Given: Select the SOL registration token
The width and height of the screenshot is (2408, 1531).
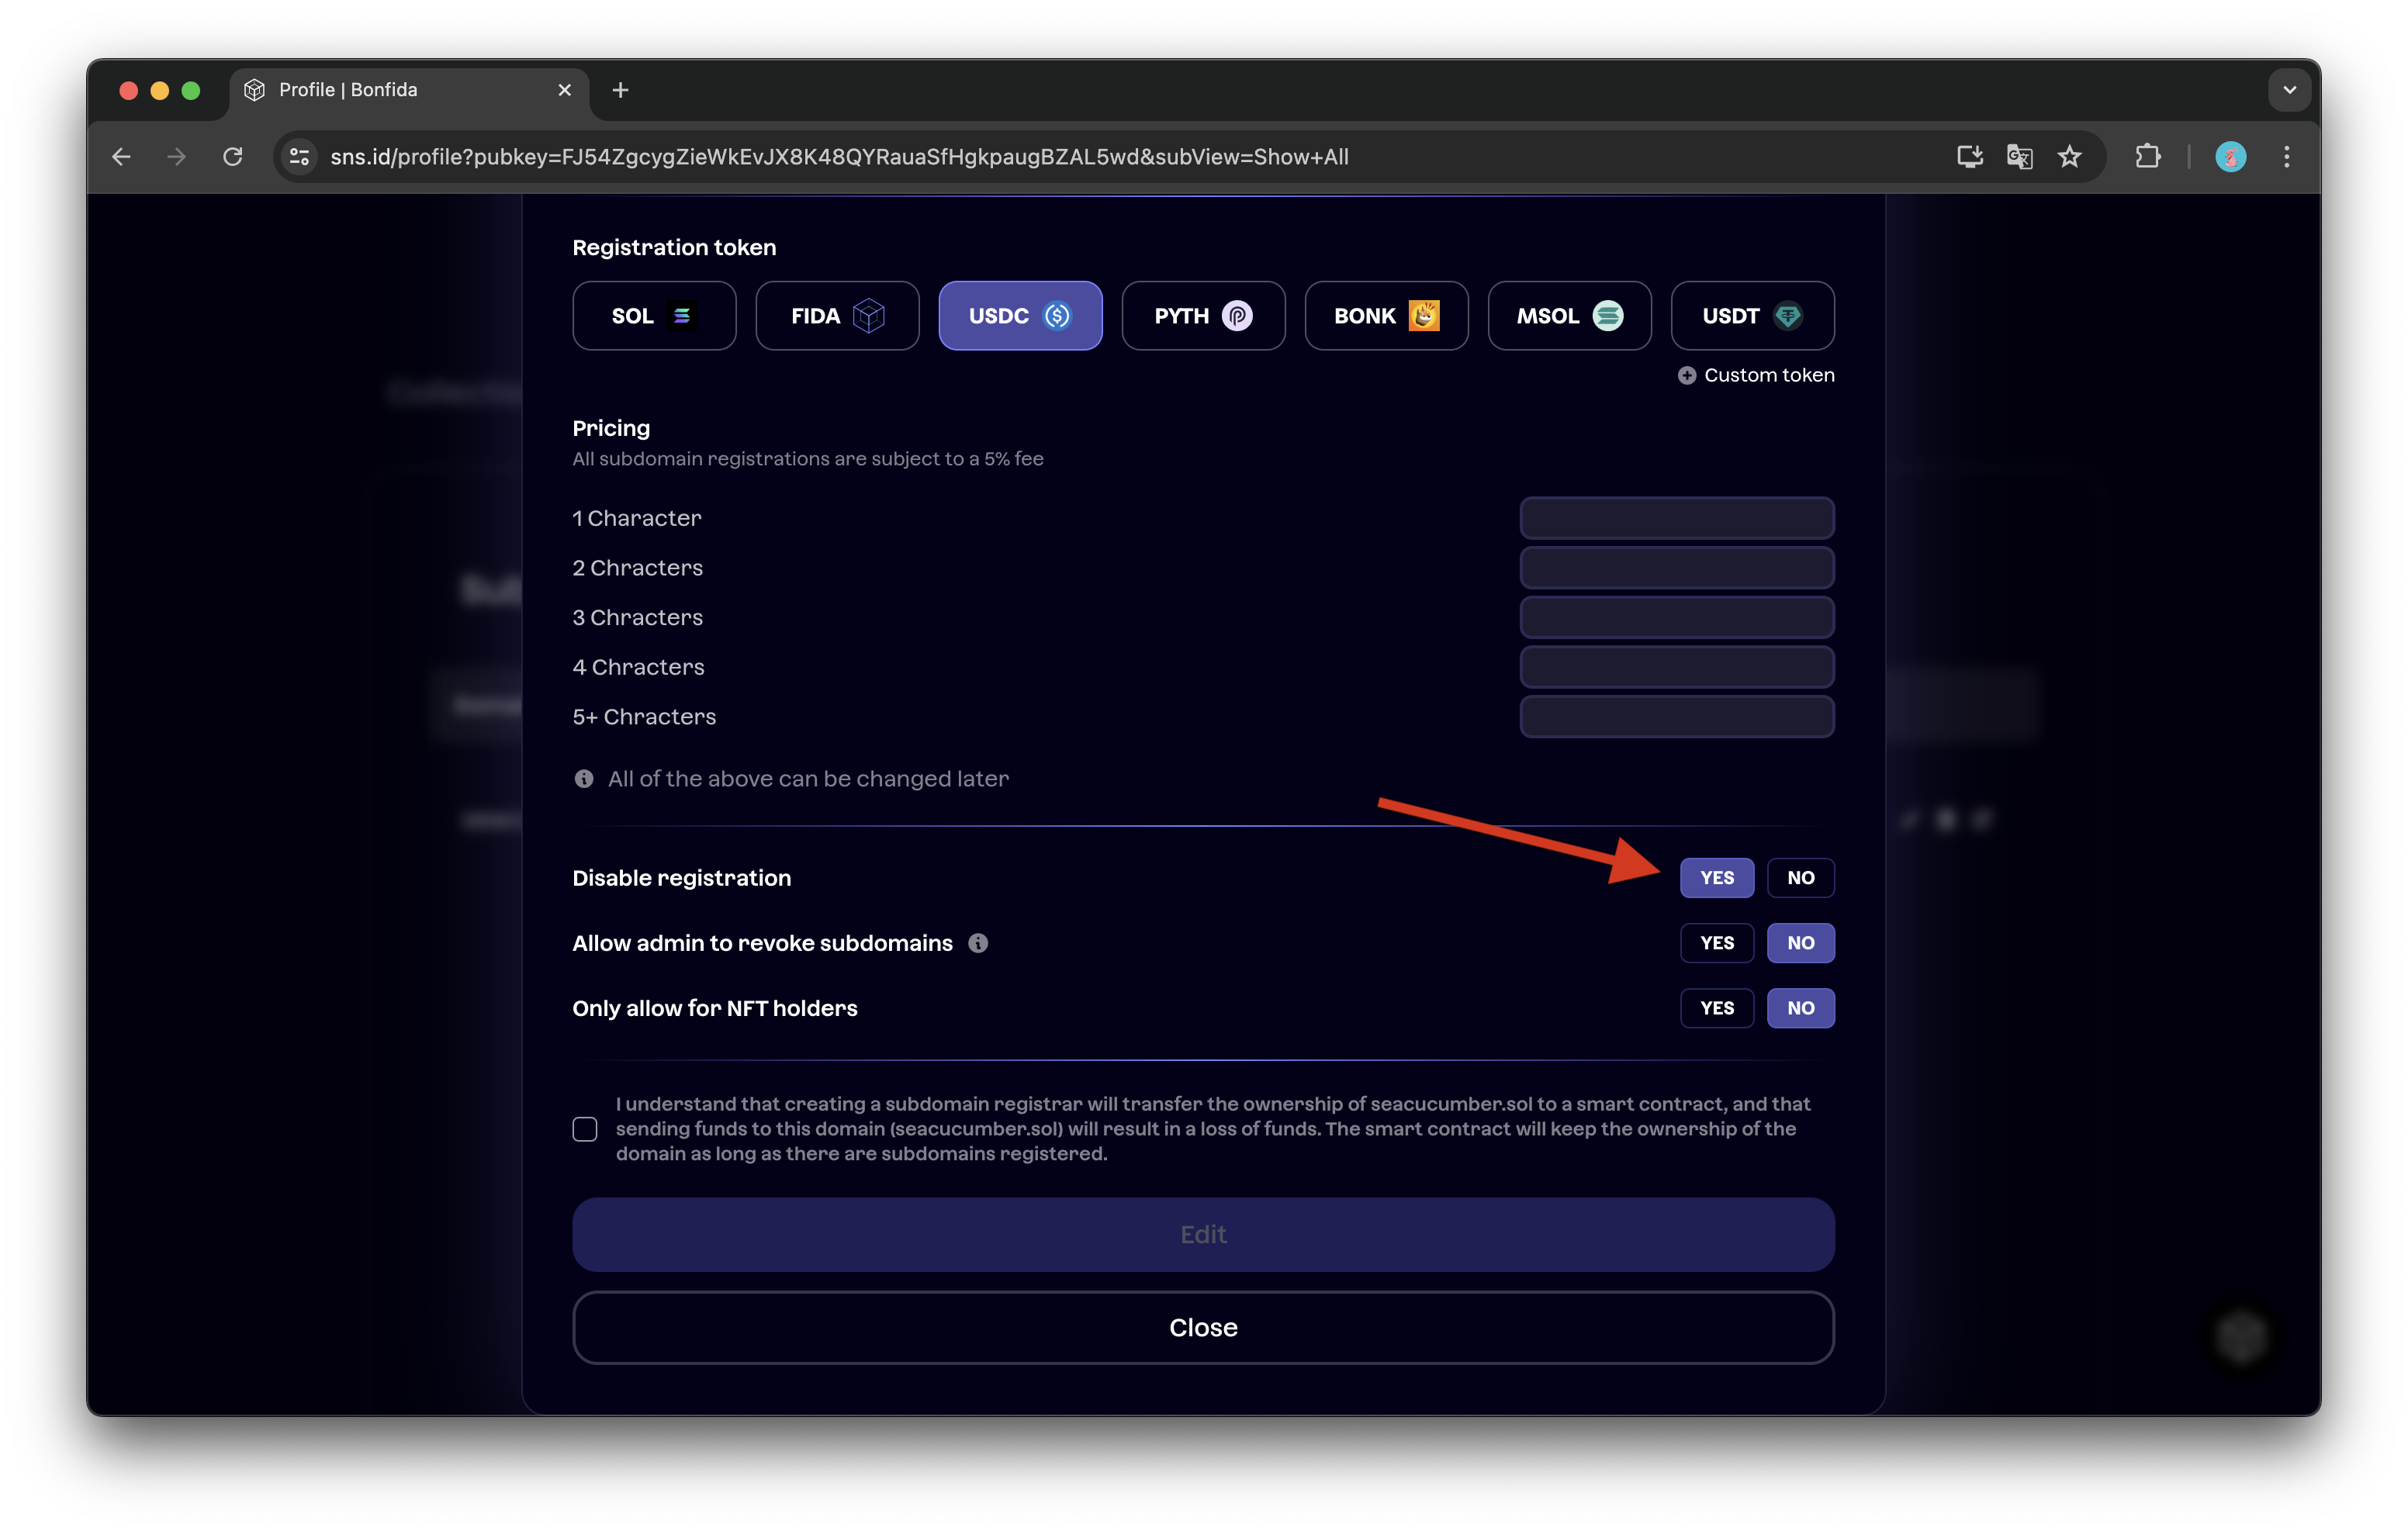Looking at the screenshot, I should point(654,316).
